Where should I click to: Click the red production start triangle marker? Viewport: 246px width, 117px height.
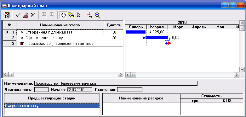coord(169,43)
